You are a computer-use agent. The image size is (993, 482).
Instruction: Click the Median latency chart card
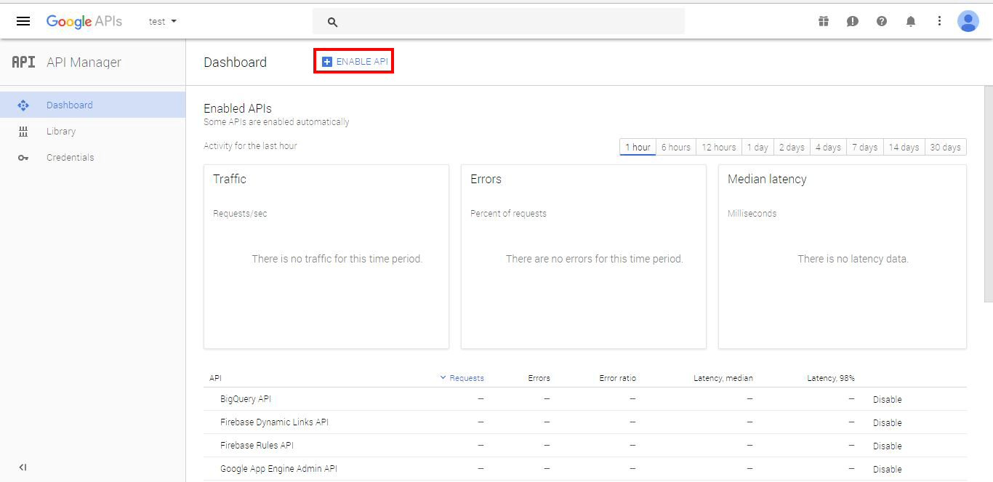[843, 257]
